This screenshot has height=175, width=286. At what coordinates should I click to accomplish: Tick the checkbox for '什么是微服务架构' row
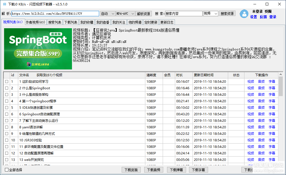pyautogui.click(x=7, y=94)
